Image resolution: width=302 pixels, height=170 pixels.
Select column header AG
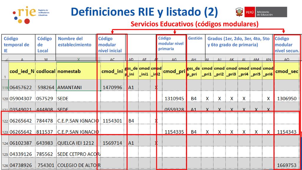(x=174, y=59)
